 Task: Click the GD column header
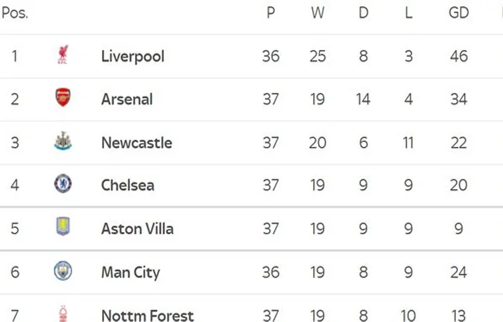point(459,13)
